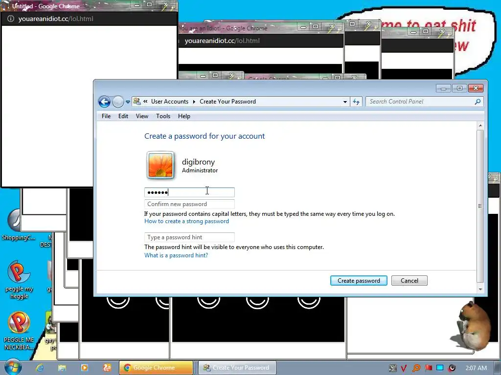Screen dimensions: 501x375
Task: Open the Windows Start orb
Action: pyautogui.click(x=12, y=367)
